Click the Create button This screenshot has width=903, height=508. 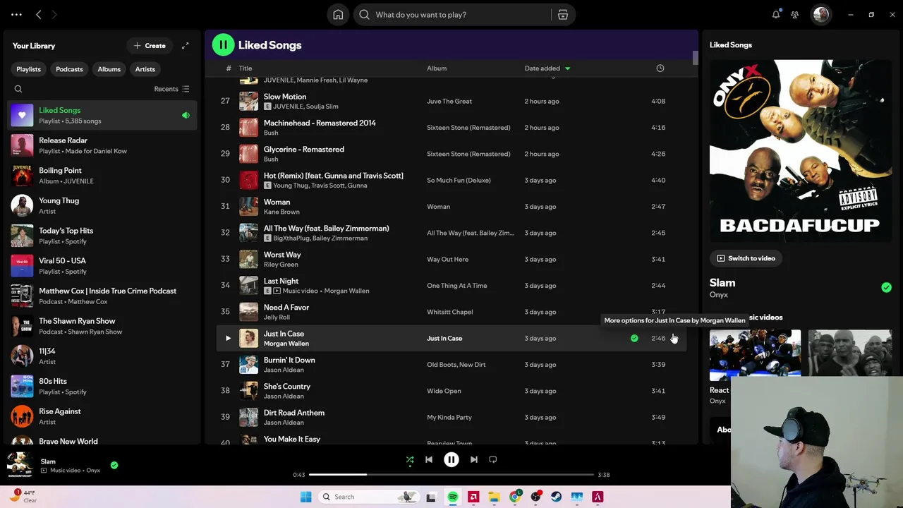pos(150,46)
